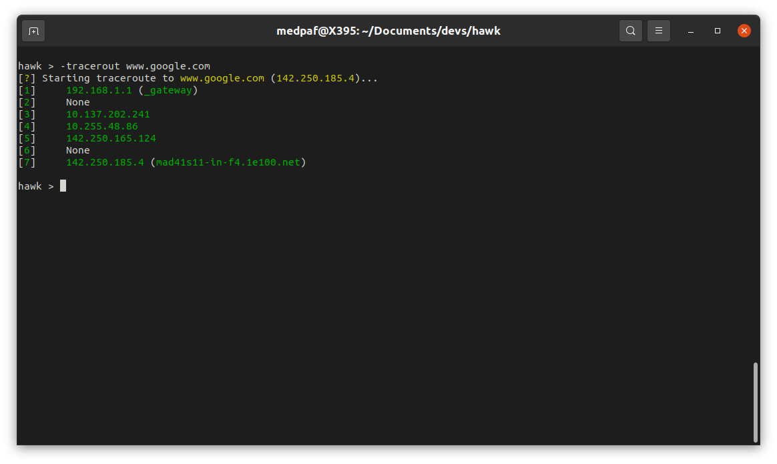The width and height of the screenshot is (777, 464).
Task: Close the terminal window
Action: click(x=744, y=30)
